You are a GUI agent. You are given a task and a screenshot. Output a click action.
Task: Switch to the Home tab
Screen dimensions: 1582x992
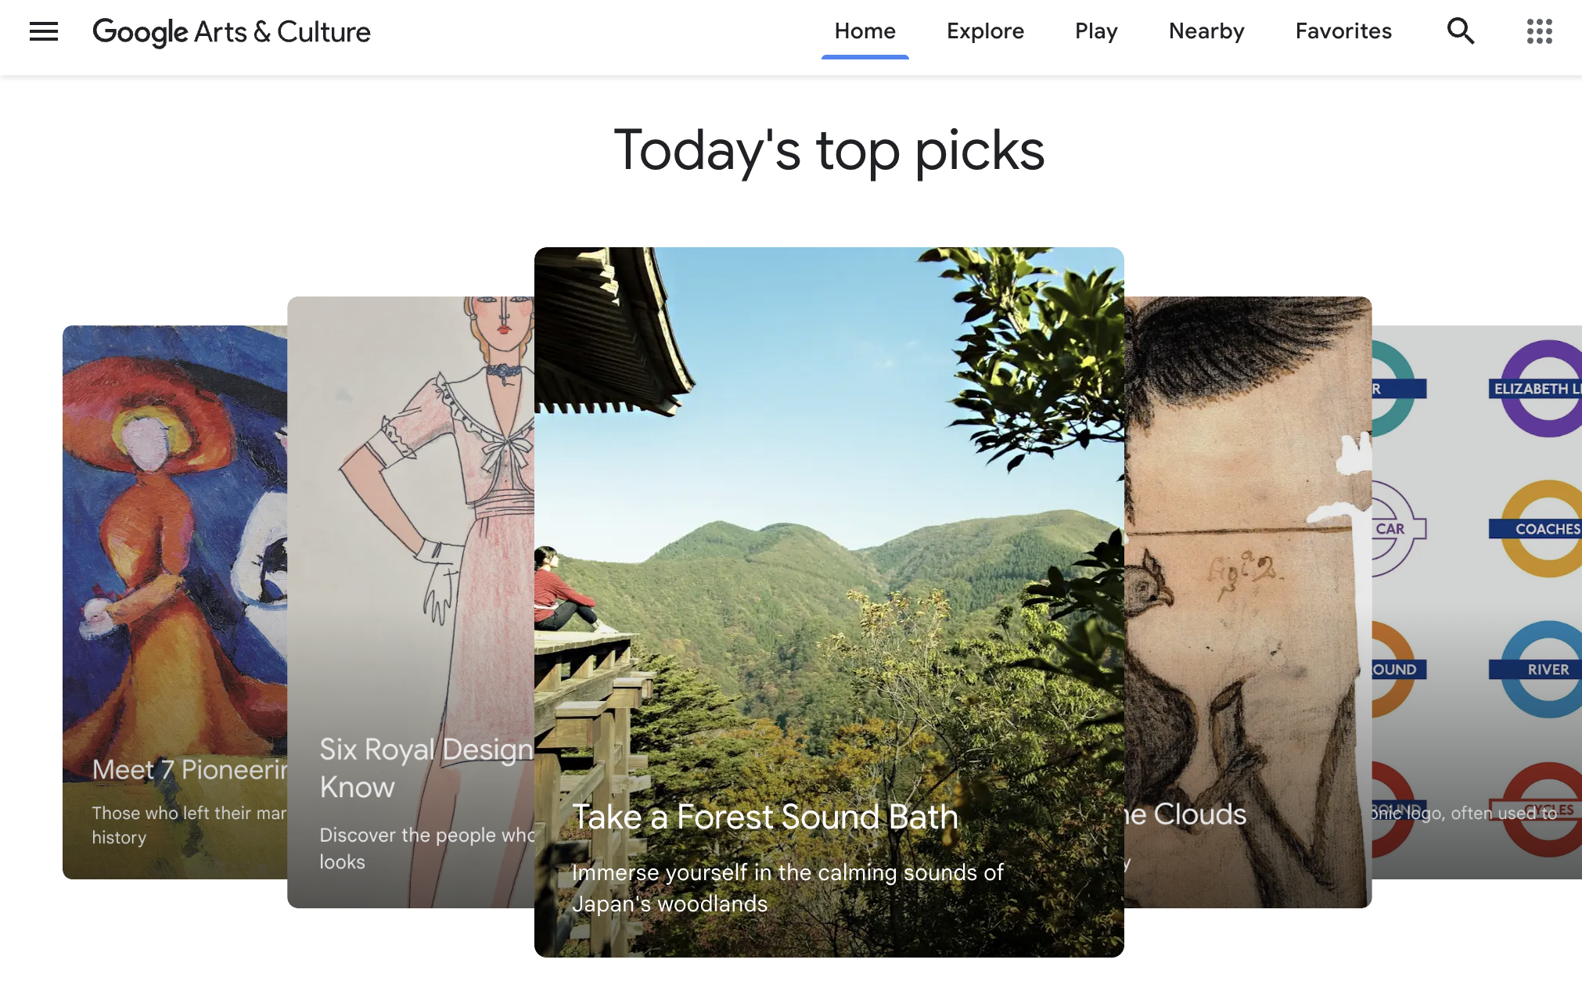(865, 31)
